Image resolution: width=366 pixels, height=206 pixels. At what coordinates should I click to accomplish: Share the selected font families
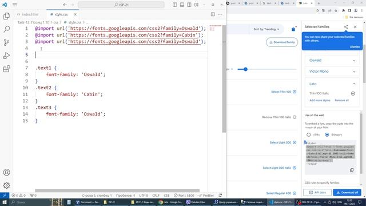point(346,27)
